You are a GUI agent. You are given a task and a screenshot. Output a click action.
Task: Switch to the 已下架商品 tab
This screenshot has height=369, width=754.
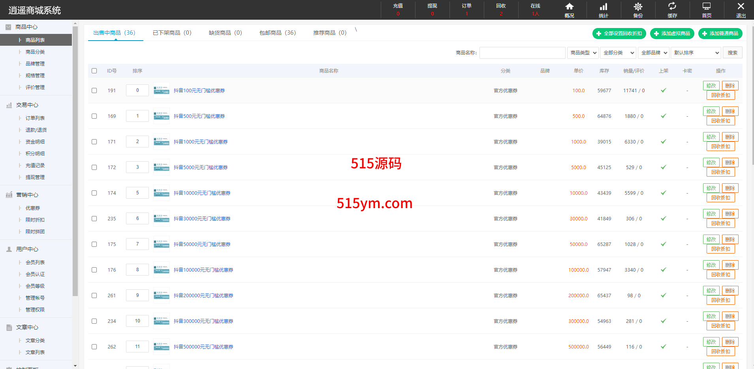pyautogui.click(x=172, y=33)
